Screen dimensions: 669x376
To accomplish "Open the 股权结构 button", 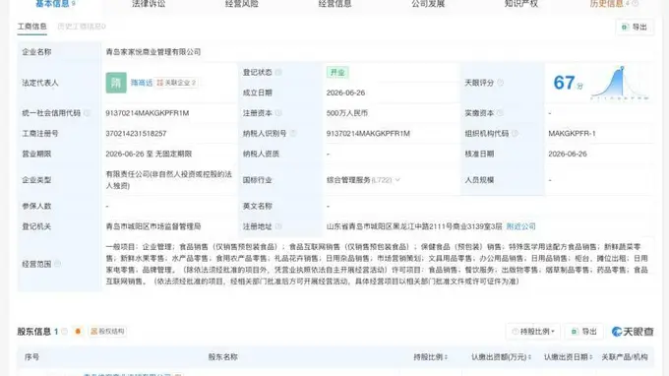I will (x=107, y=331).
